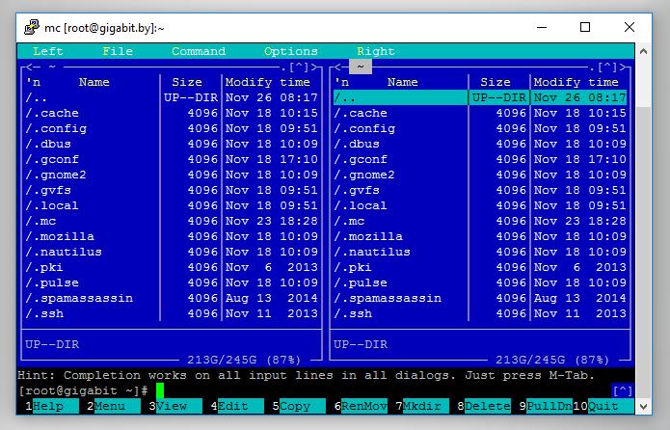670x430 pixels.
Task: Click the terminal scrollbar up arrow
Action: [x=644, y=51]
